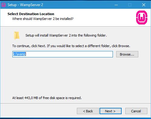Image resolution: width=151 pixels, height=119 pixels.
Task: Click the "Select Destination Location" heading
Action: coord(31,14)
